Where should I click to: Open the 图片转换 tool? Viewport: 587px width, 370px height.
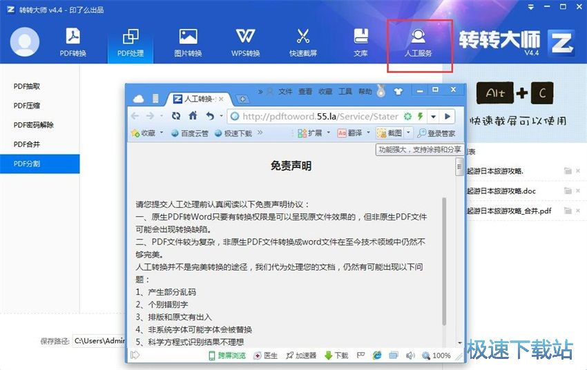point(188,42)
